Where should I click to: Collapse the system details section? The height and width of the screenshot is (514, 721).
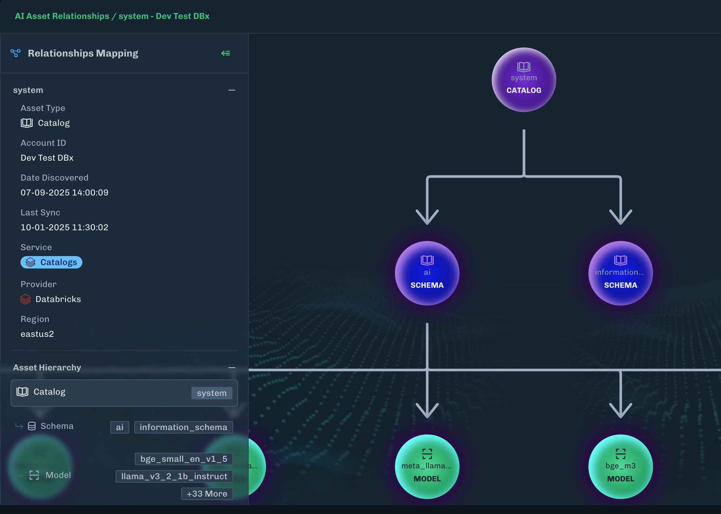(232, 90)
